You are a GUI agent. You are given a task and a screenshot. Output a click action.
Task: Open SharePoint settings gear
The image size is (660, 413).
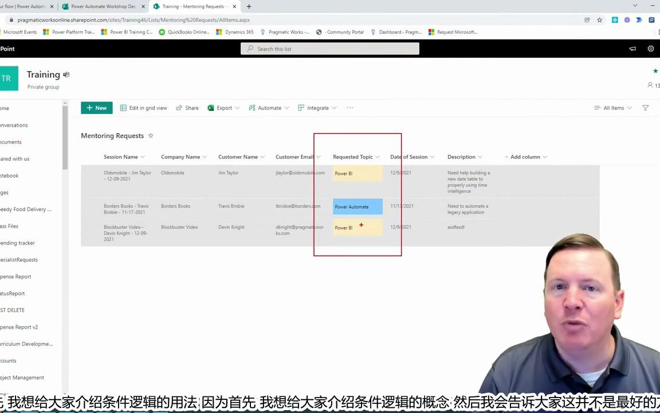651,49
